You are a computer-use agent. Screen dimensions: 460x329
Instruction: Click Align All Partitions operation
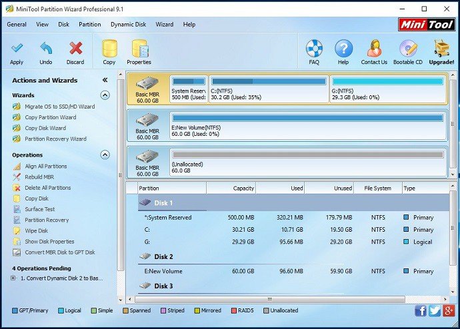[x=46, y=166]
